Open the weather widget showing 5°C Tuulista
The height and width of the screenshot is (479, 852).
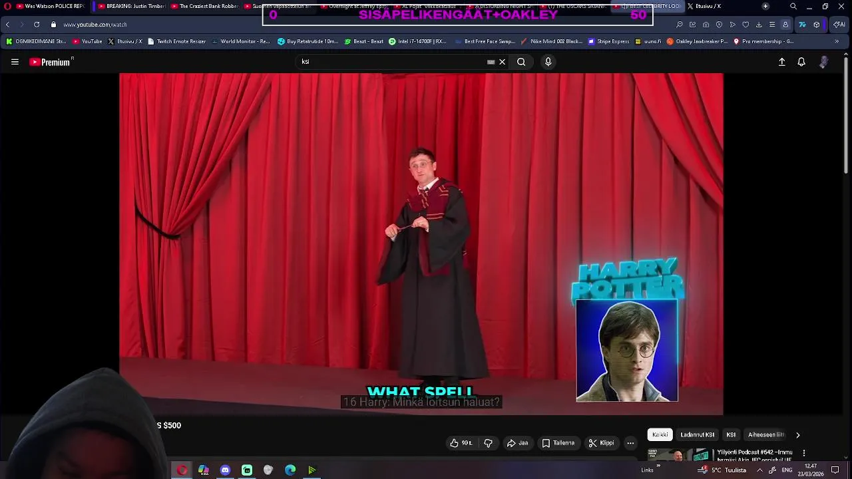click(722, 470)
